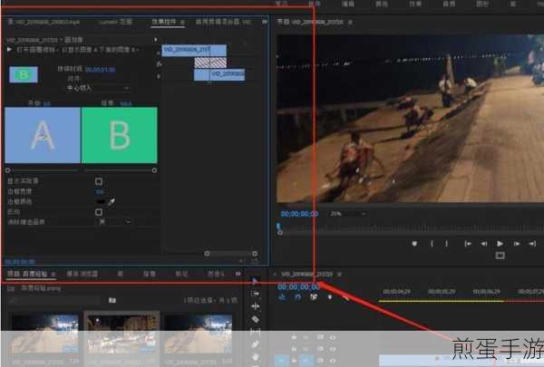Click the Program Monitor playhead marker
This screenshot has width=544, height=367.
point(278,227)
